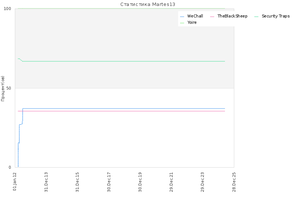The height and width of the screenshot is (223, 297).
Task: Click the 31.Dec.15 x-axis date label
Action: 77,182
